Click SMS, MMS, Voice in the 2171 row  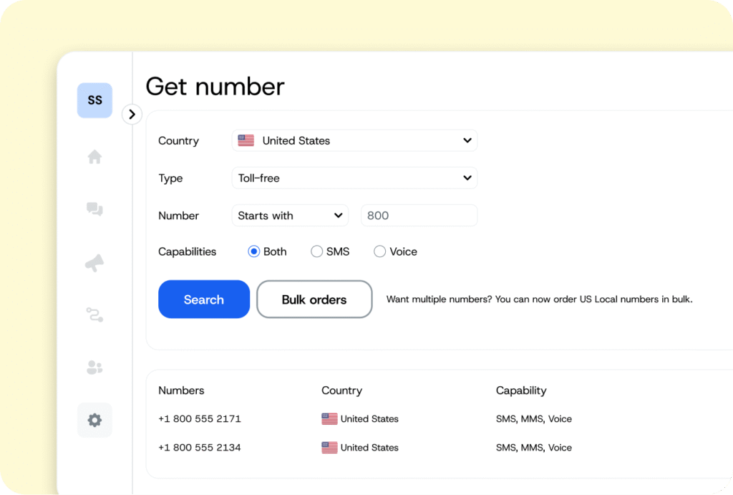[x=534, y=419]
